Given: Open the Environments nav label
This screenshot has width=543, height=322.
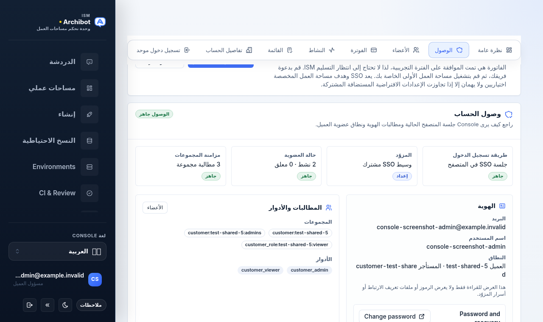Looking at the screenshot, I should pyautogui.click(x=54, y=167).
